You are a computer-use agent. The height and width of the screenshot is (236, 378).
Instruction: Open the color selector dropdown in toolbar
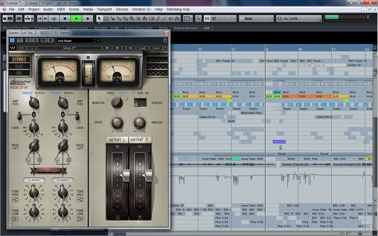188,18
